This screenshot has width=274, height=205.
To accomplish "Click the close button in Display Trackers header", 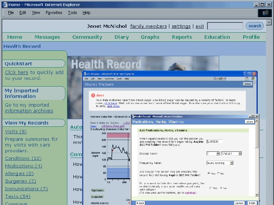I will tap(248, 84).
